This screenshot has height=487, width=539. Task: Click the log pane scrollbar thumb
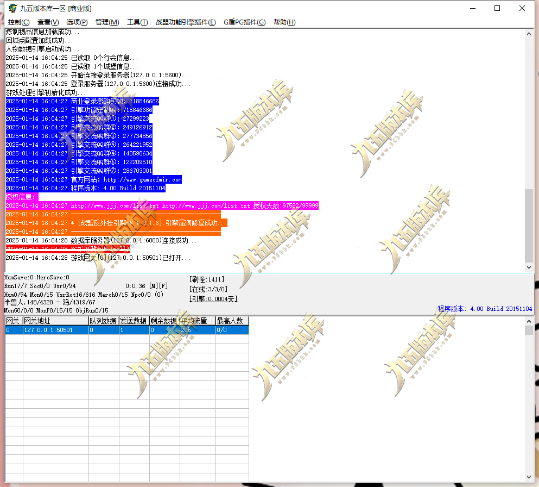(529, 226)
